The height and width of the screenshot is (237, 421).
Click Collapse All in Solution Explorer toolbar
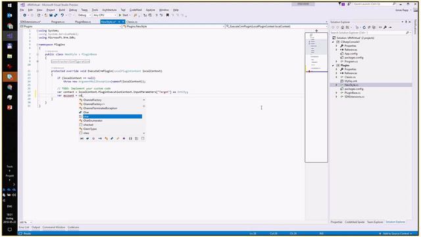tap(369, 28)
